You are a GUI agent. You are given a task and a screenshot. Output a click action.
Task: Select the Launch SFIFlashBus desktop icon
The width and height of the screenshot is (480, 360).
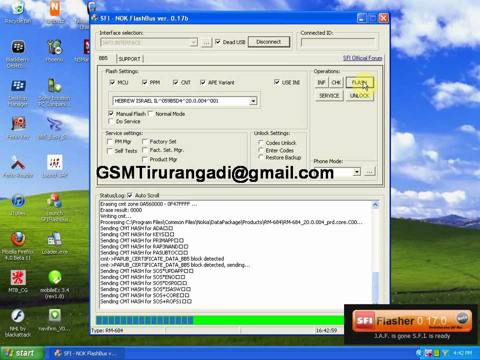(x=54, y=208)
